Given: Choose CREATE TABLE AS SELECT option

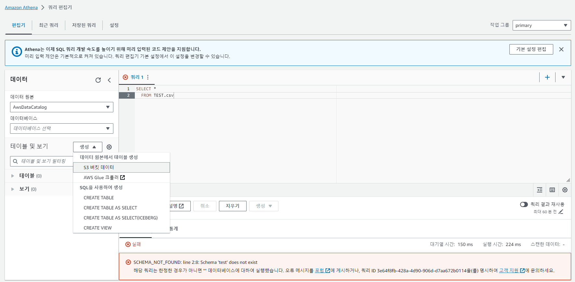Looking at the screenshot, I should click(121, 208).
